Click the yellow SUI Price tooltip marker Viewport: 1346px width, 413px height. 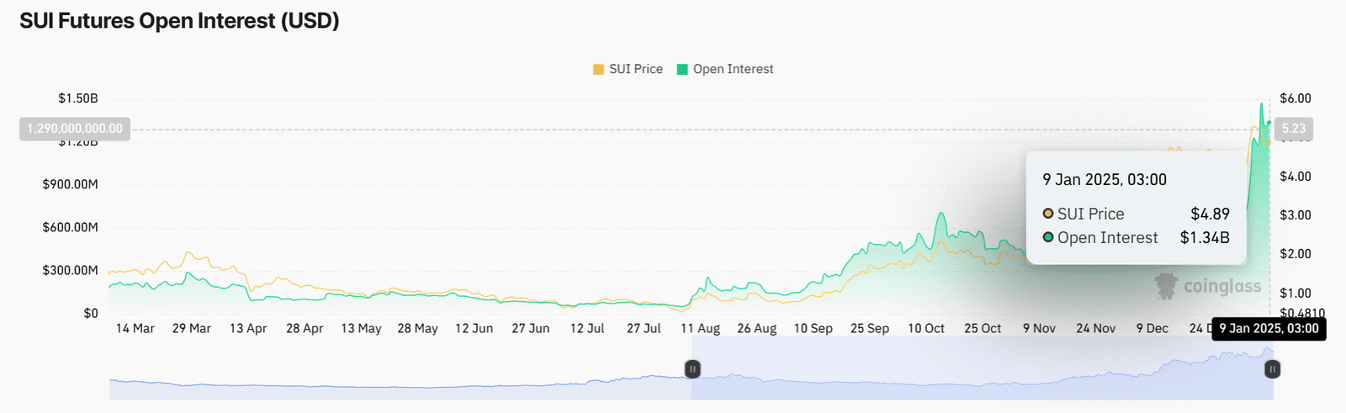click(1048, 214)
